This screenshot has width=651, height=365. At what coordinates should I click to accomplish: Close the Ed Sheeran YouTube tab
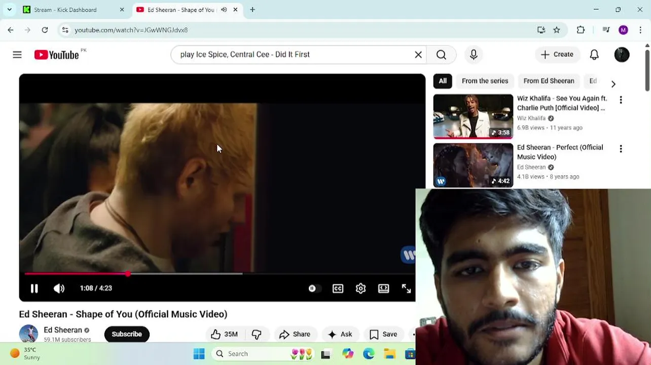[x=235, y=10]
